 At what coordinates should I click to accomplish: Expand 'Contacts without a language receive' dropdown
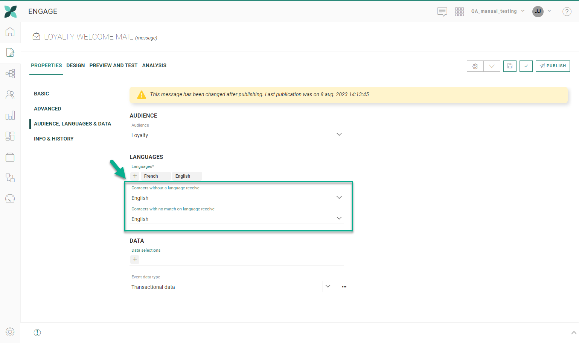click(x=339, y=198)
